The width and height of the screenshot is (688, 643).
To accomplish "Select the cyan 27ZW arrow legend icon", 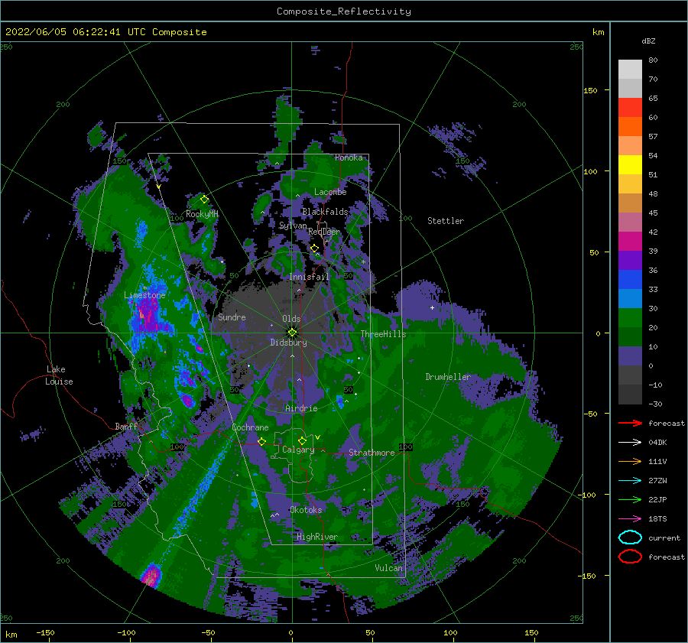I will click(x=630, y=481).
